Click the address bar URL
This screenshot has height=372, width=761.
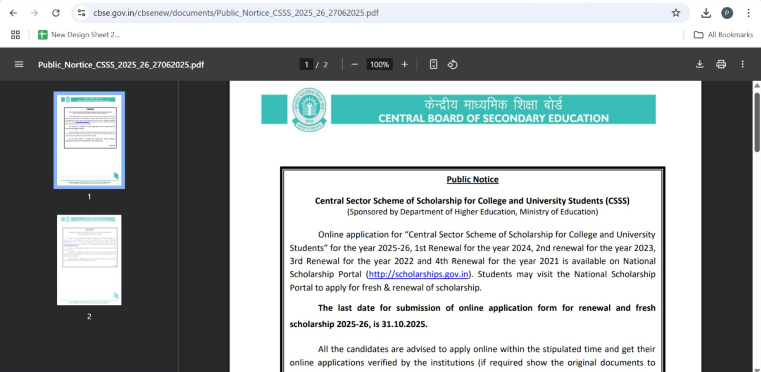pos(236,13)
